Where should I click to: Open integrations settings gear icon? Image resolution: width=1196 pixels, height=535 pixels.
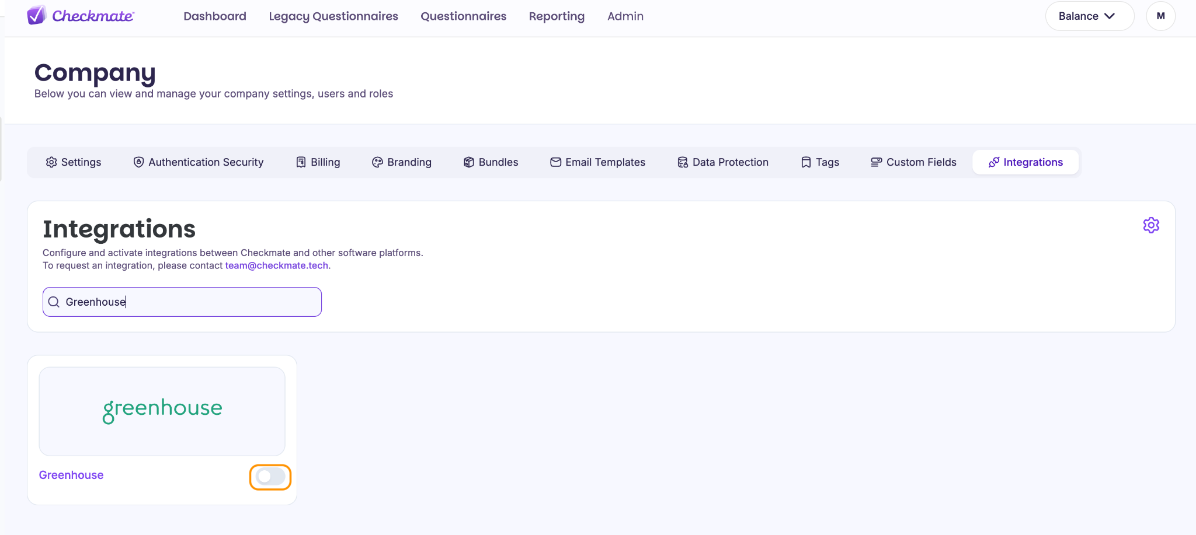click(x=1151, y=225)
